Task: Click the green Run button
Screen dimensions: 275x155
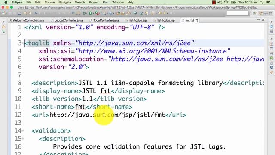Action: coord(90,13)
